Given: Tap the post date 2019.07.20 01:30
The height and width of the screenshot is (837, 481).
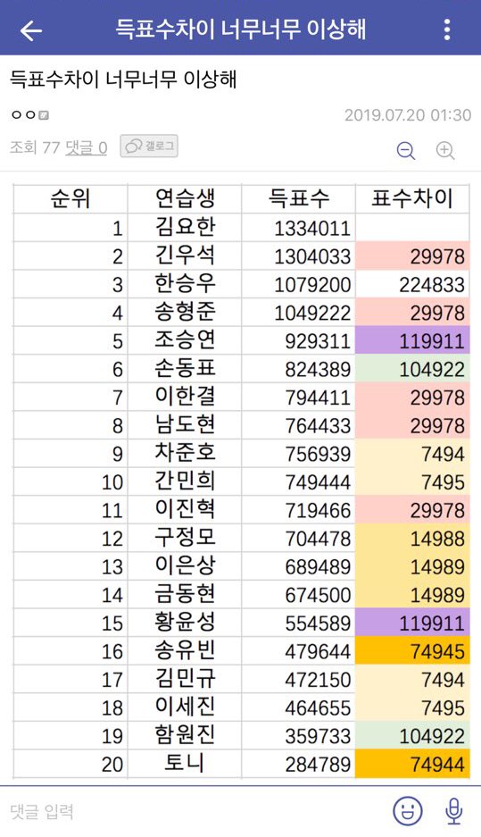Looking at the screenshot, I should coord(408,114).
